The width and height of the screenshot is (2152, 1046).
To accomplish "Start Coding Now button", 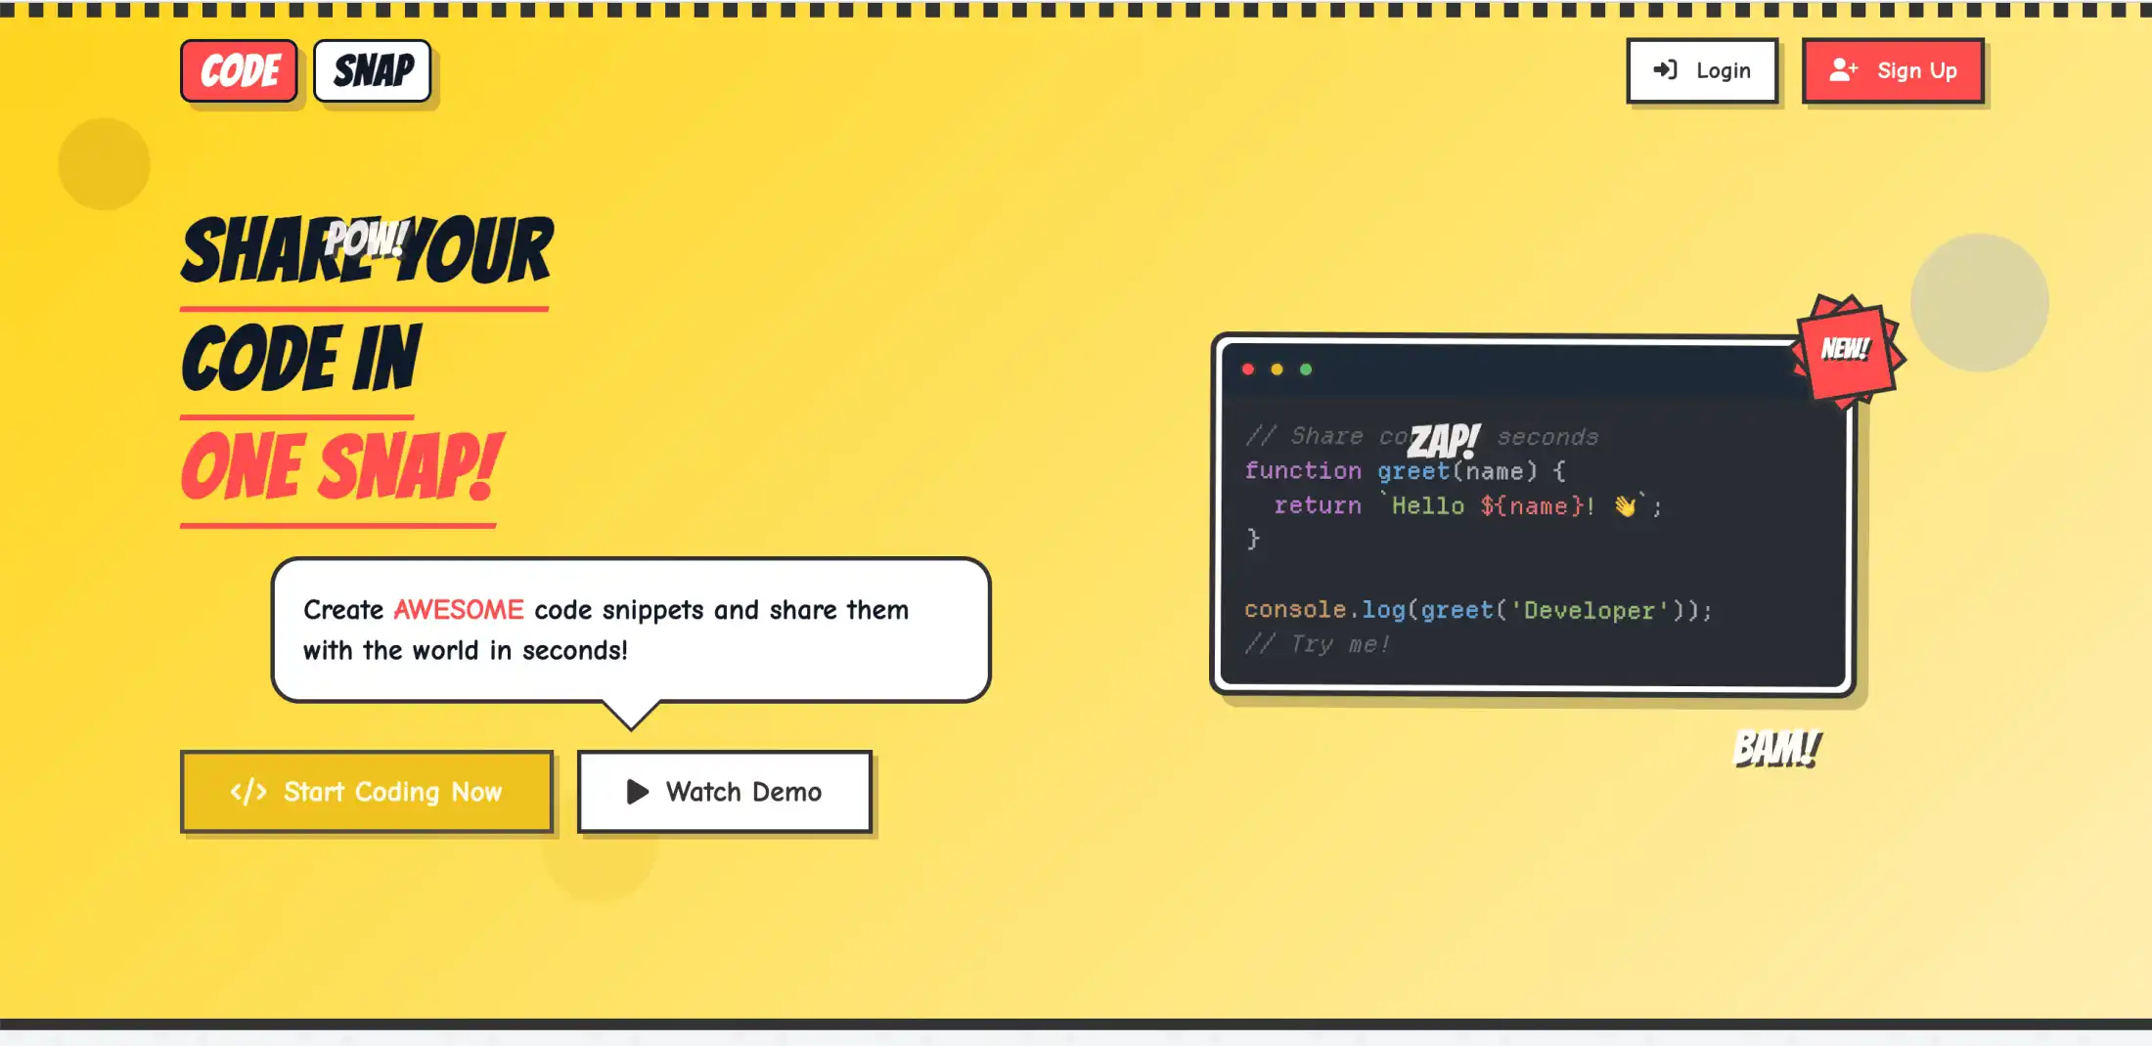I will [x=367, y=792].
